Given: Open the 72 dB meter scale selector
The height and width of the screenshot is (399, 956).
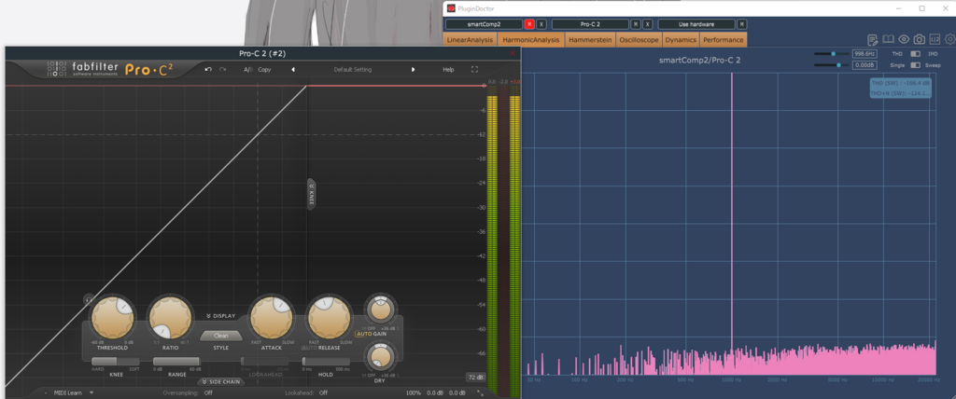Looking at the screenshot, I should [x=476, y=377].
